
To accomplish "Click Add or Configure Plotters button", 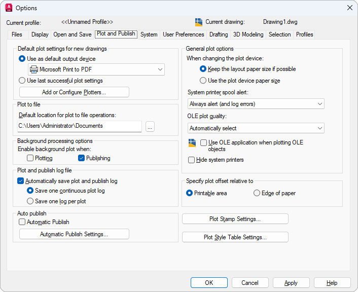I will (74, 92).
